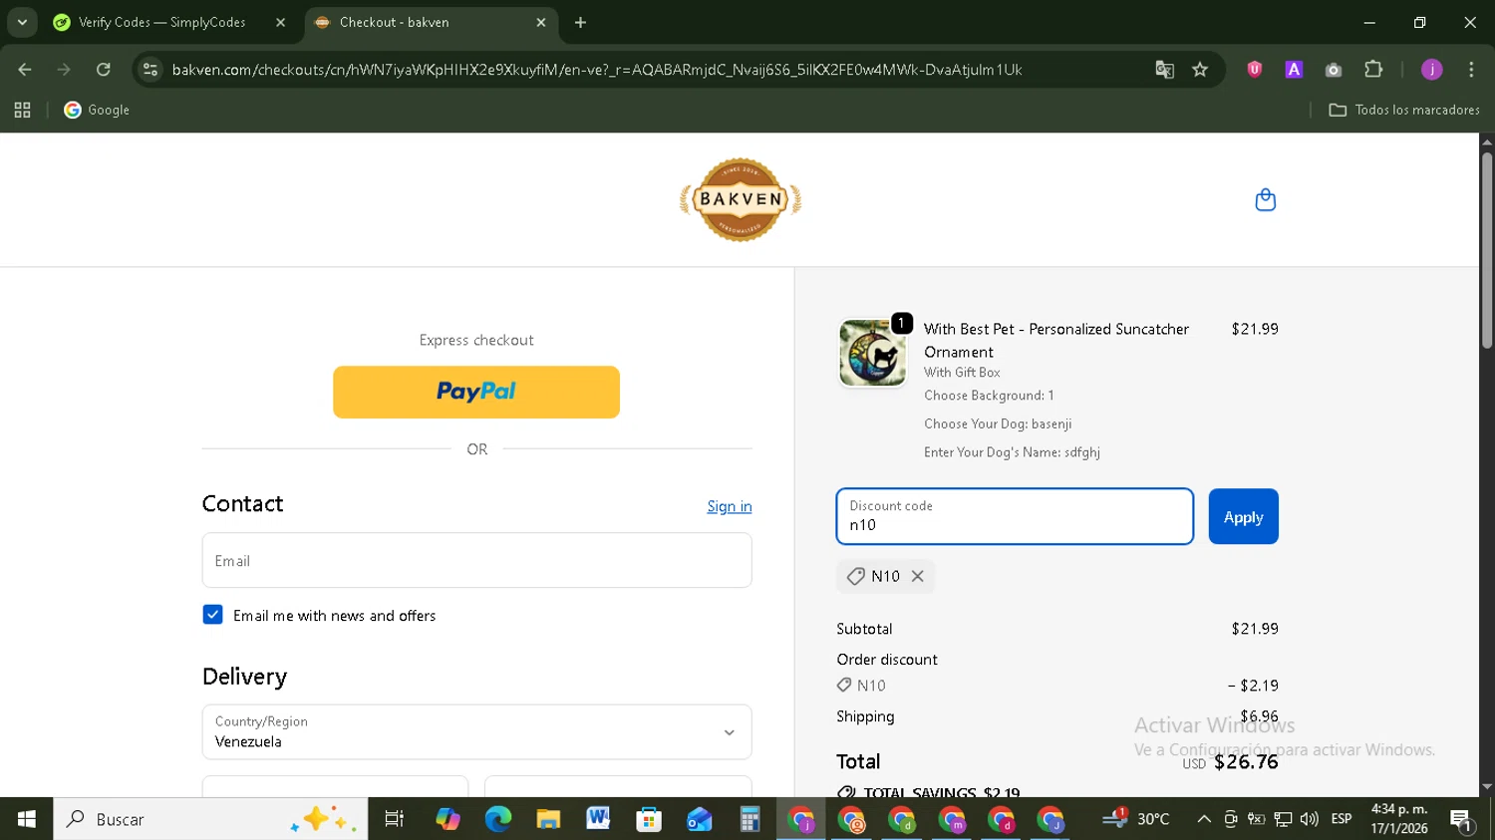The image size is (1495, 840).
Task: Click the browser address bar URL
Action: tap(597, 70)
